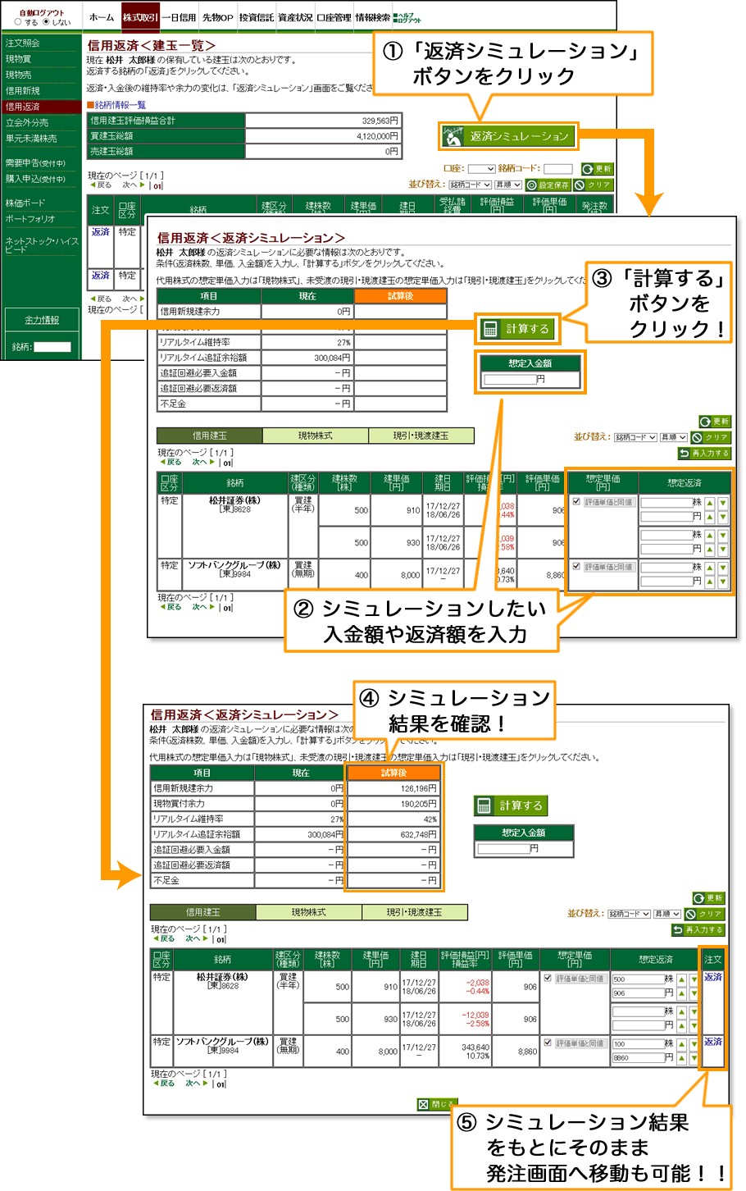This screenshot has width=746, height=1191.
Task: Click ヘルプ ログアウト icon in top navigation
Action: [x=407, y=17]
